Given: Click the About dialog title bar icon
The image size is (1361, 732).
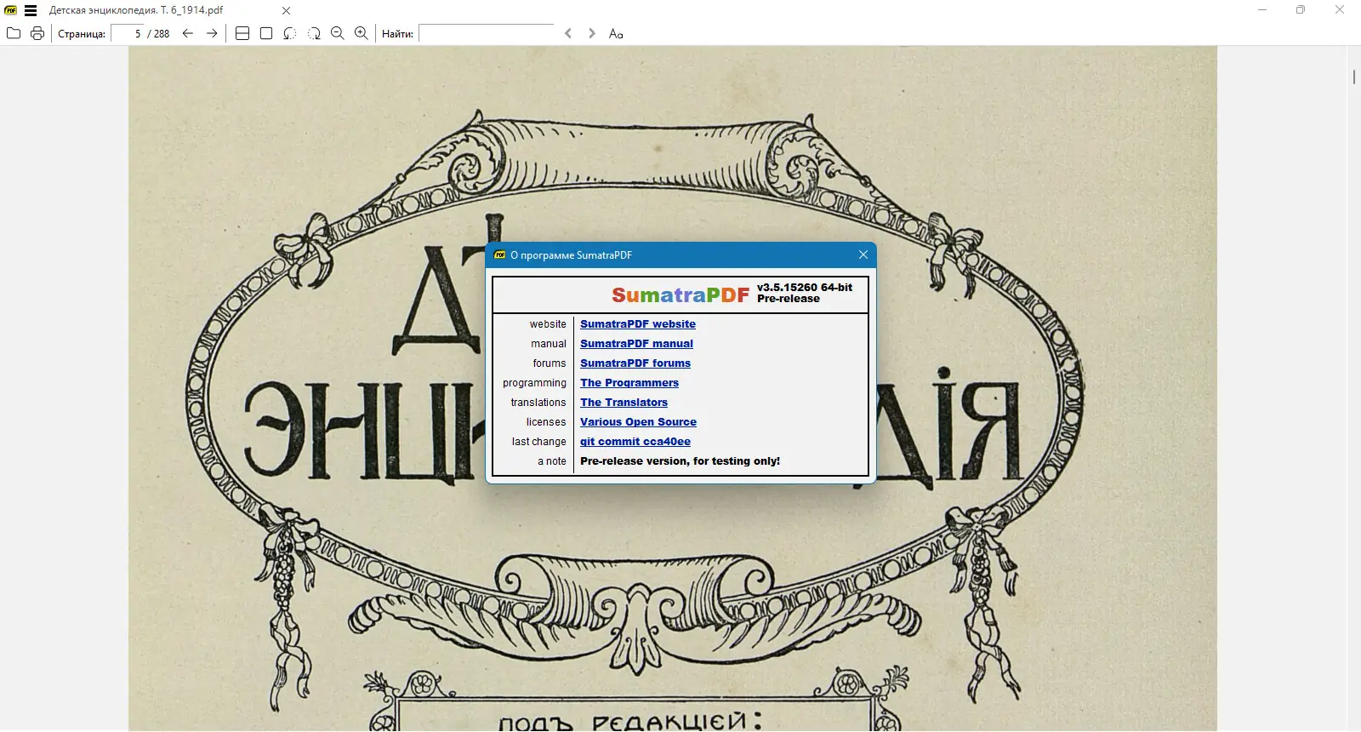Looking at the screenshot, I should [500, 254].
